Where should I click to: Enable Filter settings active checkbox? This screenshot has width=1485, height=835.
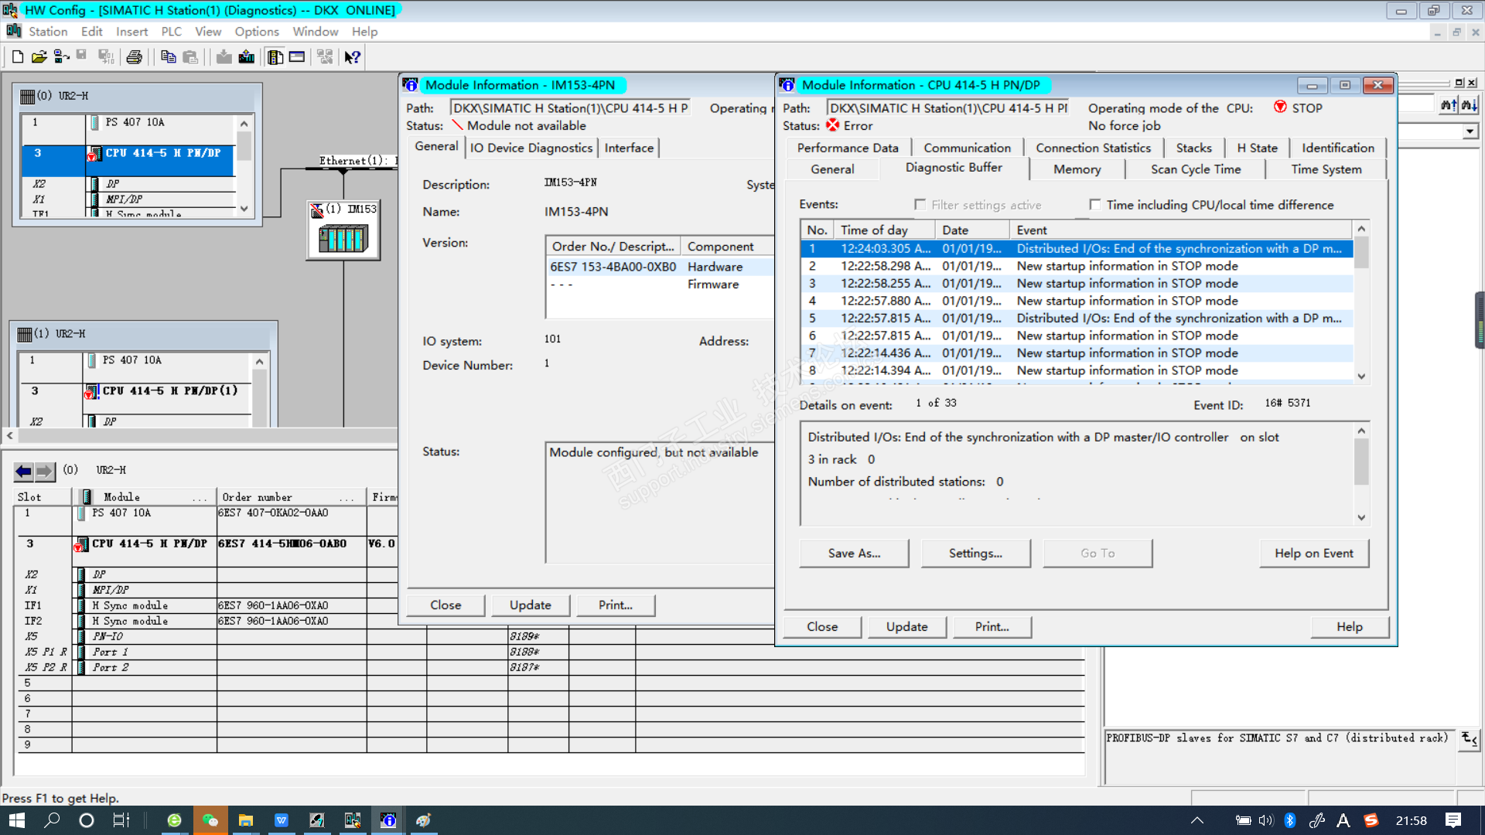[920, 205]
